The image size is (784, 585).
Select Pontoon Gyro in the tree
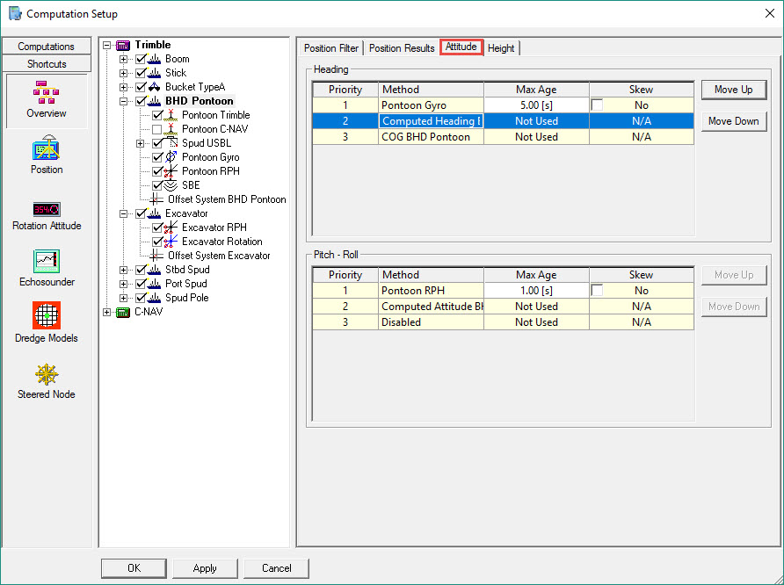pyautogui.click(x=210, y=157)
